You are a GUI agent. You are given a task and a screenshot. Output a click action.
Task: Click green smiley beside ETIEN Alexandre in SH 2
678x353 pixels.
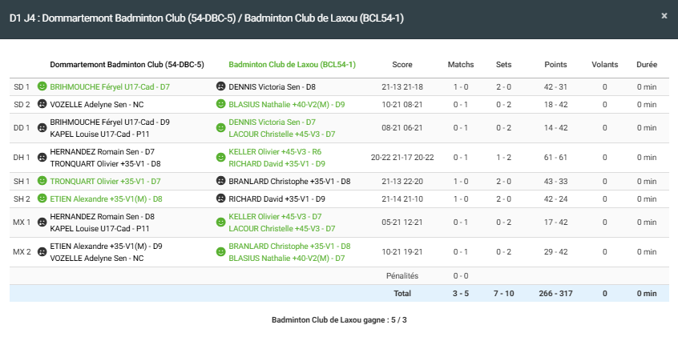click(42, 199)
